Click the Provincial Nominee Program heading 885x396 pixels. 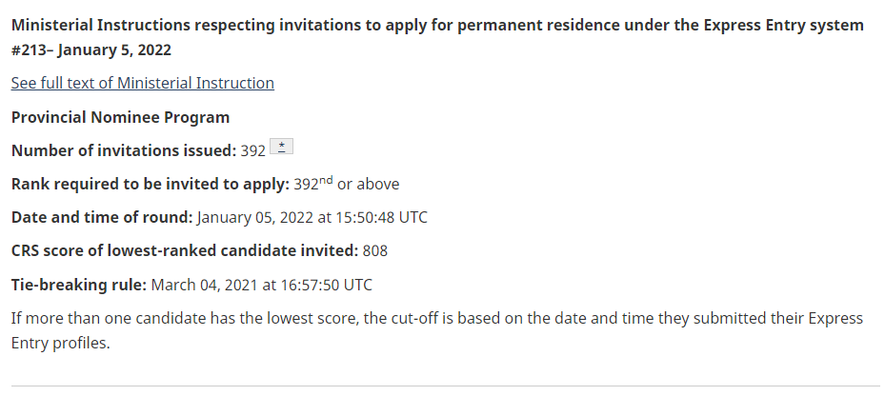[x=120, y=118]
